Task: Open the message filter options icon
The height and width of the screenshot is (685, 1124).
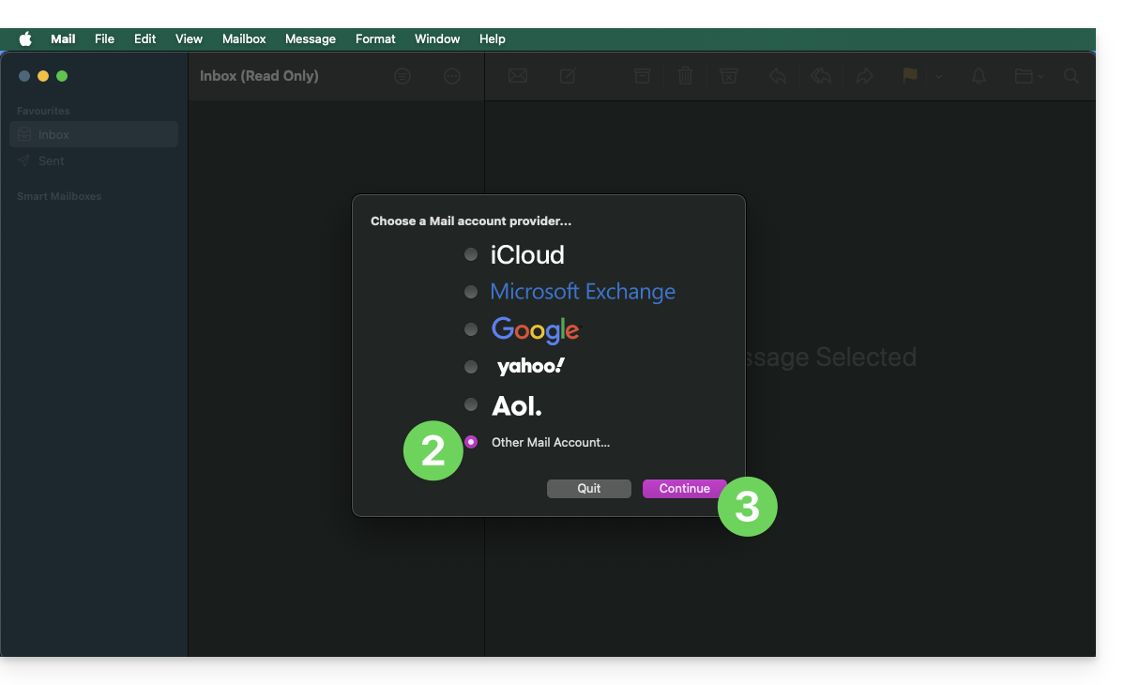Action: (403, 76)
